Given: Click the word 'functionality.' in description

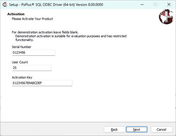Looking at the screenshot, I should point(24,40).
